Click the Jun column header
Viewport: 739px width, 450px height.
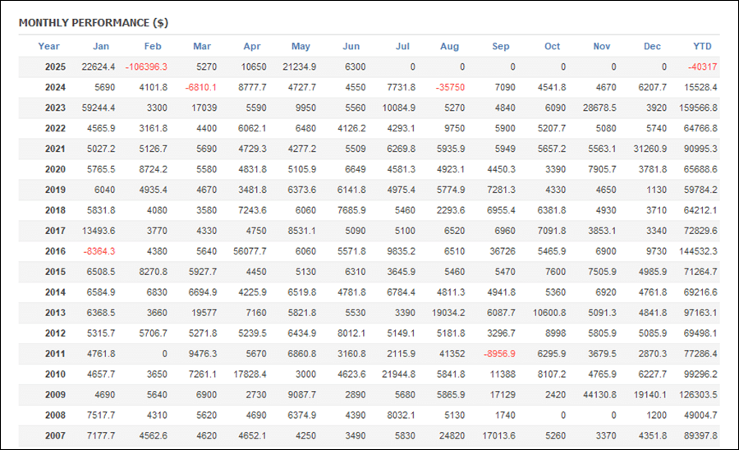pyautogui.click(x=351, y=46)
